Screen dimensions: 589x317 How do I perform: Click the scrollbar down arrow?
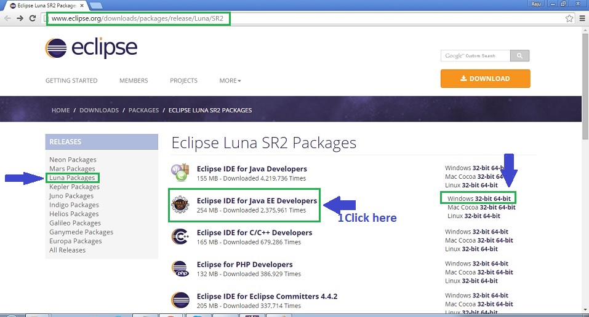tap(585, 310)
